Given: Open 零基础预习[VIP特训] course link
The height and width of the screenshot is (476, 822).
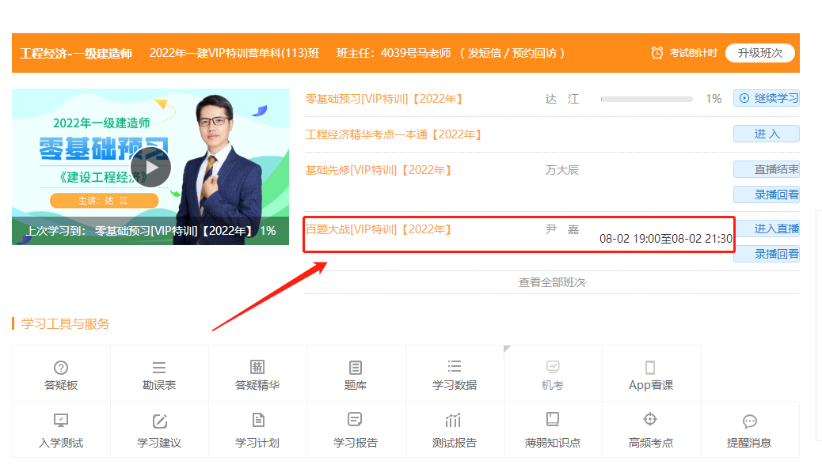Looking at the screenshot, I should (383, 98).
